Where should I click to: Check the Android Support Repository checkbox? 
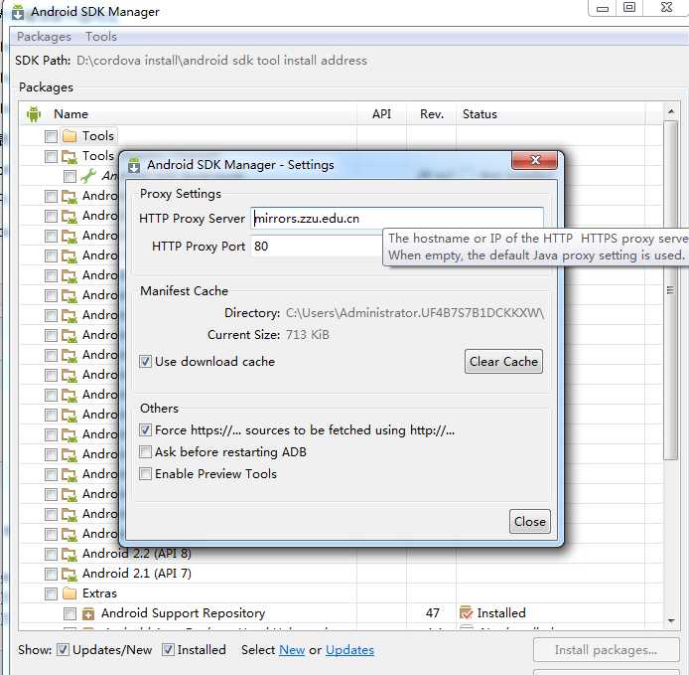click(x=69, y=613)
